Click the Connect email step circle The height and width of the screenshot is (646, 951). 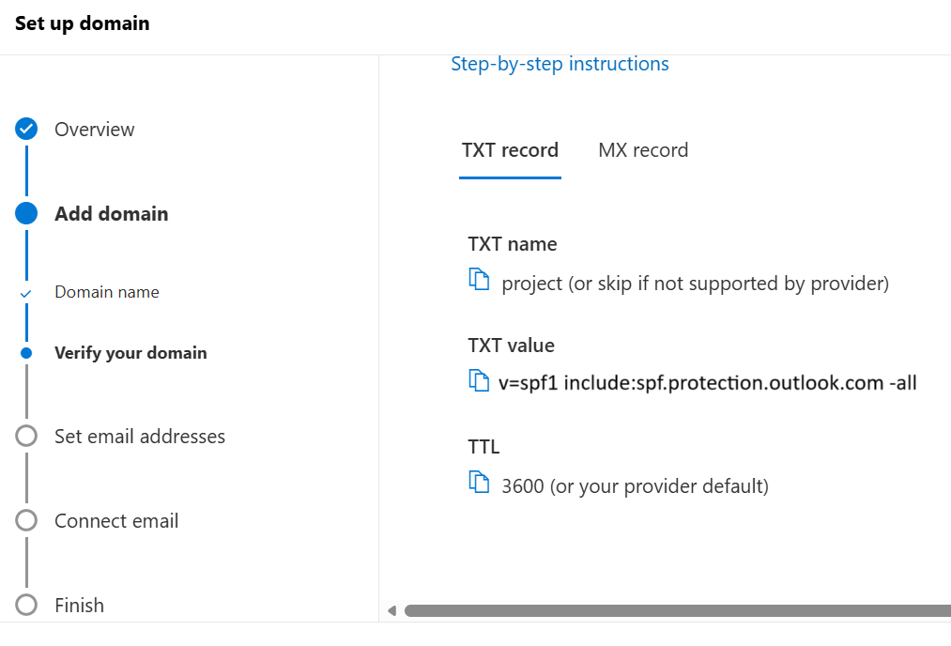(26, 520)
